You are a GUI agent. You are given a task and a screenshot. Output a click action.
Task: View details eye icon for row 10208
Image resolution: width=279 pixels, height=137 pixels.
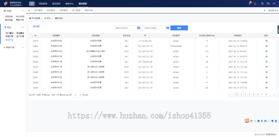tap(266, 72)
